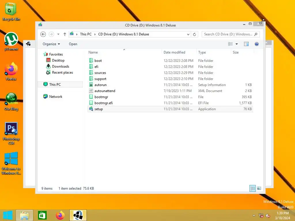Select Favorites in the navigation pane
The image size is (295, 221).
point(56,54)
